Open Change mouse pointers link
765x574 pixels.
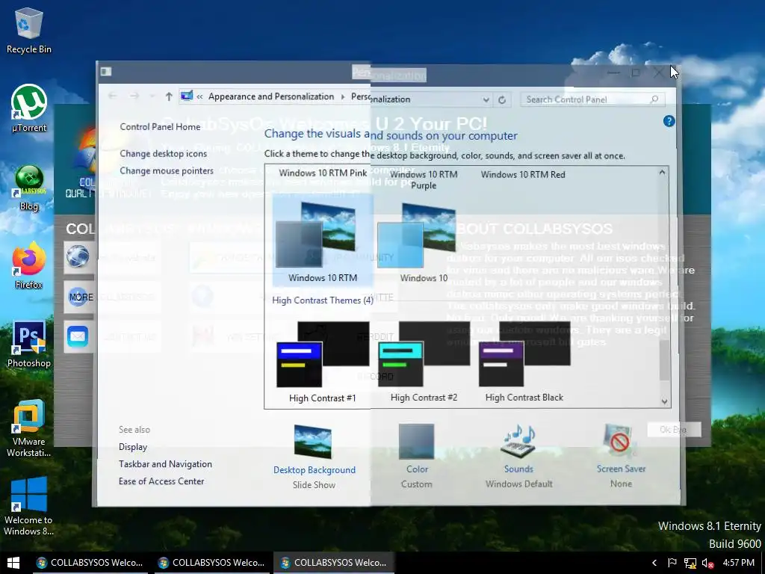167,171
